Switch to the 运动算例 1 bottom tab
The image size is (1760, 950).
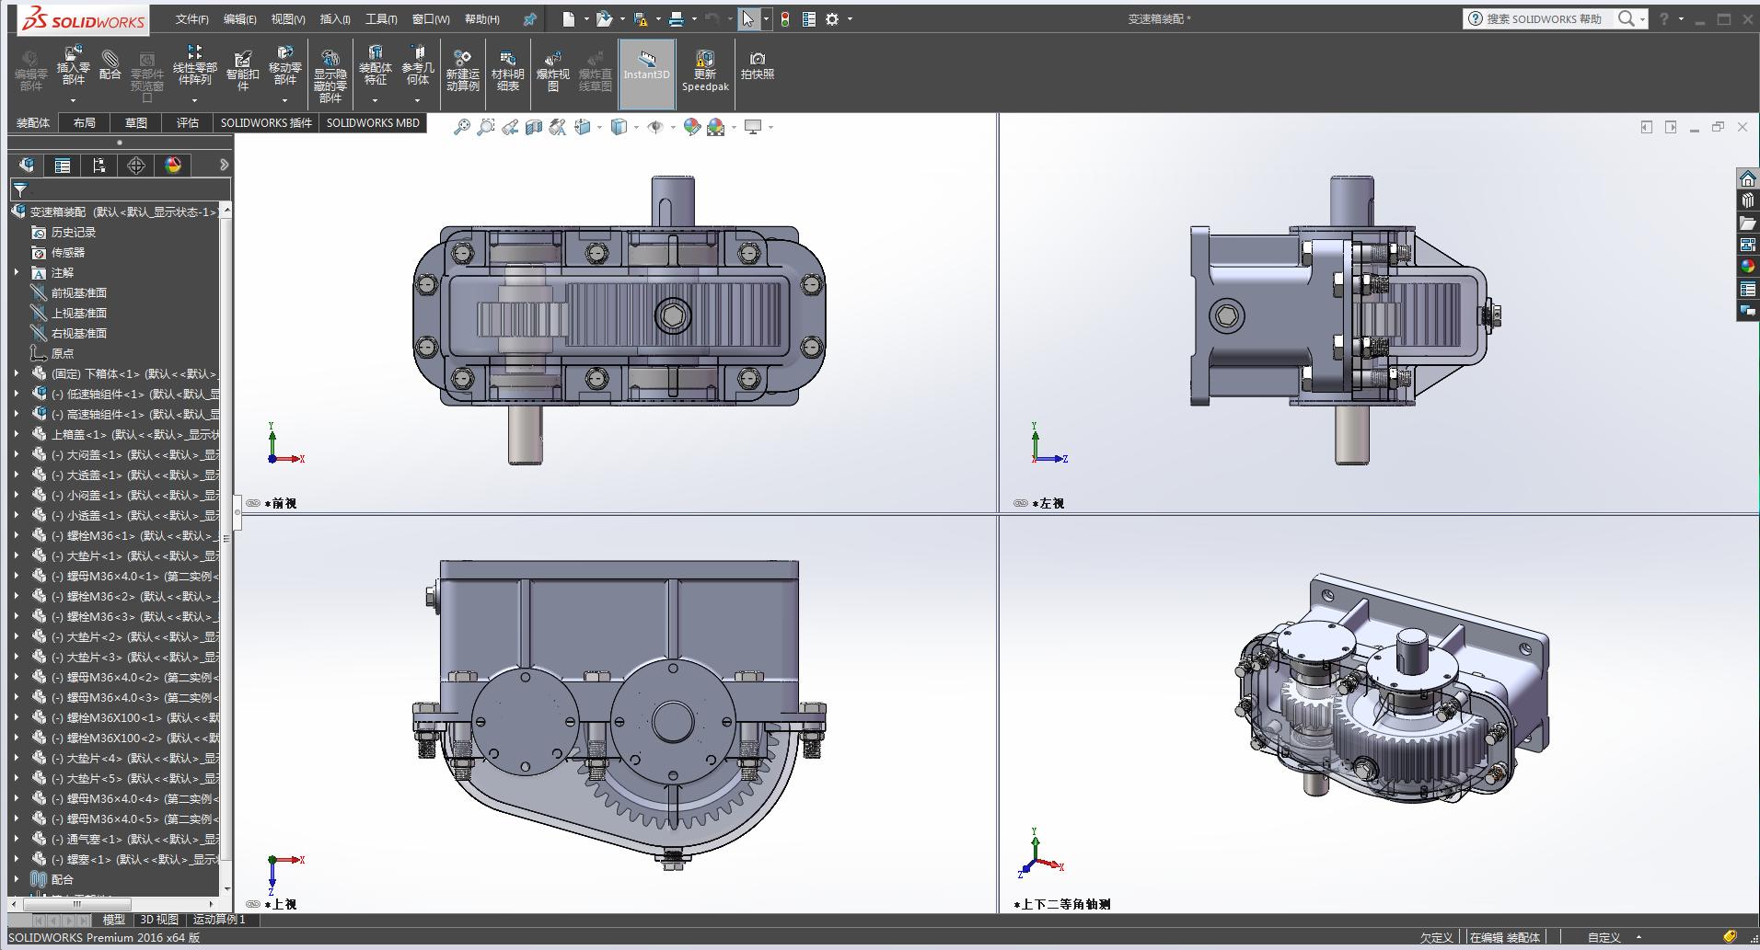219,920
